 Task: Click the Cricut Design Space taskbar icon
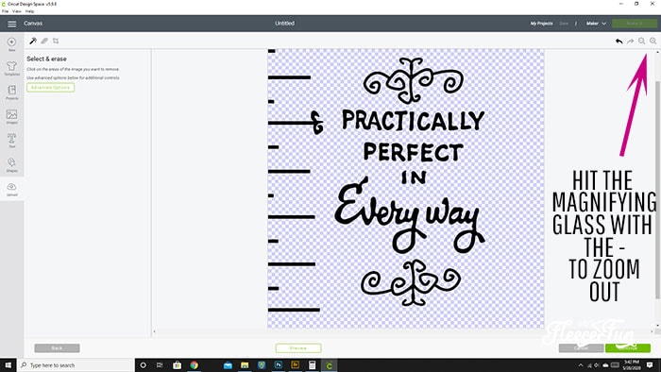click(x=330, y=364)
